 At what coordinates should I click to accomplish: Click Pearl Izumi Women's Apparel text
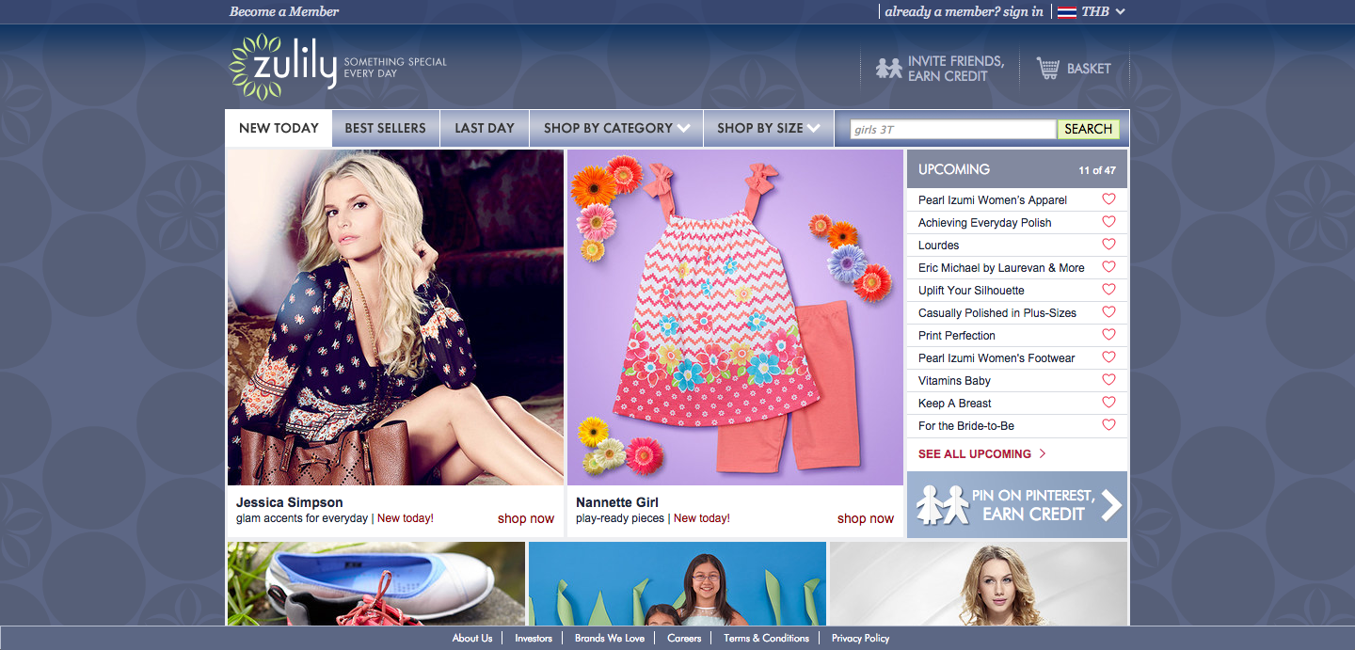point(993,200)
